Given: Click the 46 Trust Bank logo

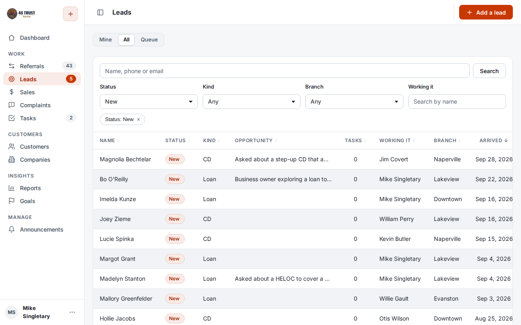Looking at the screenshot, I should (x=21, y=14).
